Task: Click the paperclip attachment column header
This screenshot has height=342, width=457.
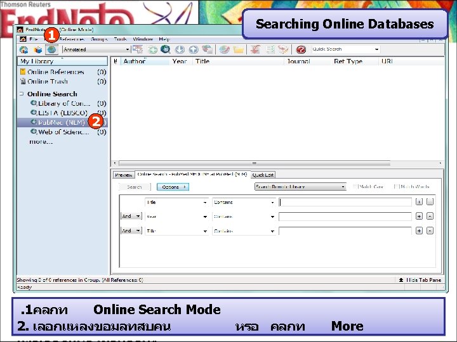Action: 116,61
